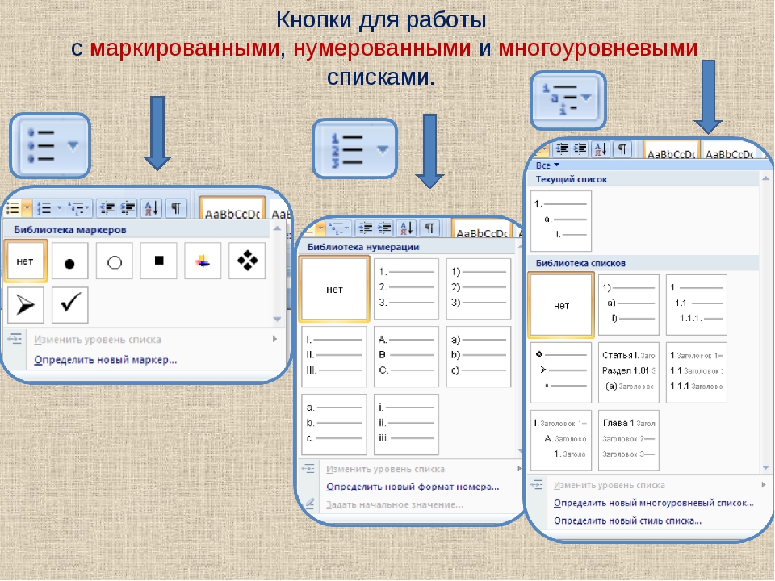
Task: Select the Roman numerals I. II. III. format
Action: coord(334,357)
